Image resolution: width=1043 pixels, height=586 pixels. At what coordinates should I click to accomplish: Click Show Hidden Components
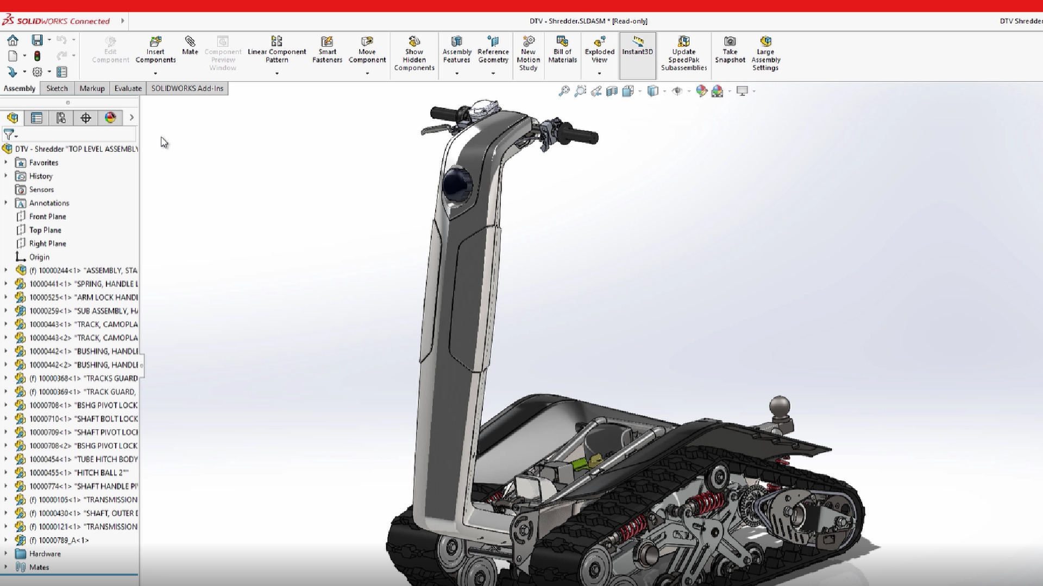pyautogui.click(x=414, y=53)
